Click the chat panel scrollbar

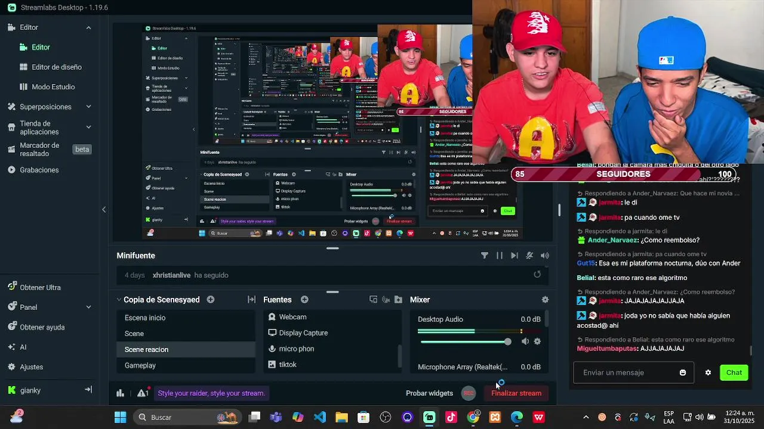751,351
